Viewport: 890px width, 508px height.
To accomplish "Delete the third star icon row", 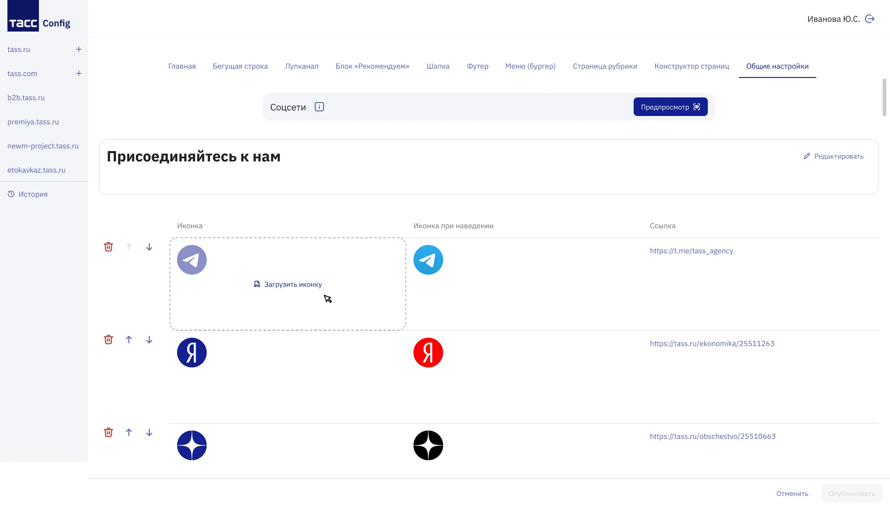I will (x=108, y=432).
